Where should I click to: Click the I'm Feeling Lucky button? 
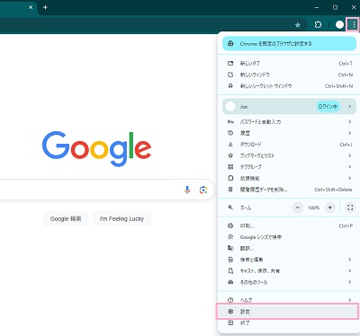pyautogui.click(x=121, y=218)
